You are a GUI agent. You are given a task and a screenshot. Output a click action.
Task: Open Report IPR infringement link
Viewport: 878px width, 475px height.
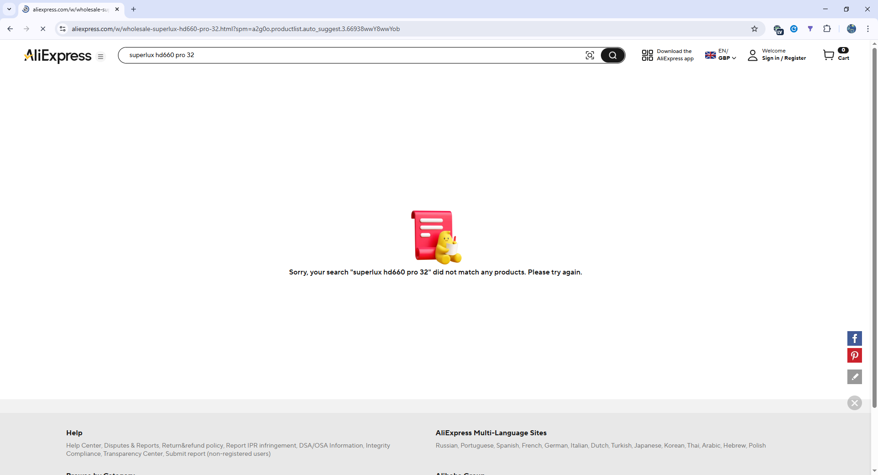(x=261, y=445)
